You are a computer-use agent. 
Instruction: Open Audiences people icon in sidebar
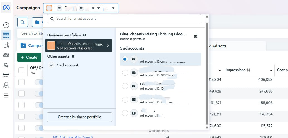click(x=6, y=55)
